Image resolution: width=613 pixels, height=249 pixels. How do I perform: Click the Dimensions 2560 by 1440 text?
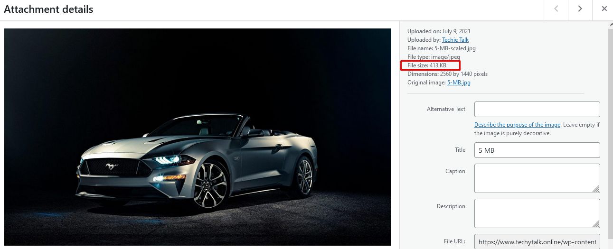pos(447,74)
